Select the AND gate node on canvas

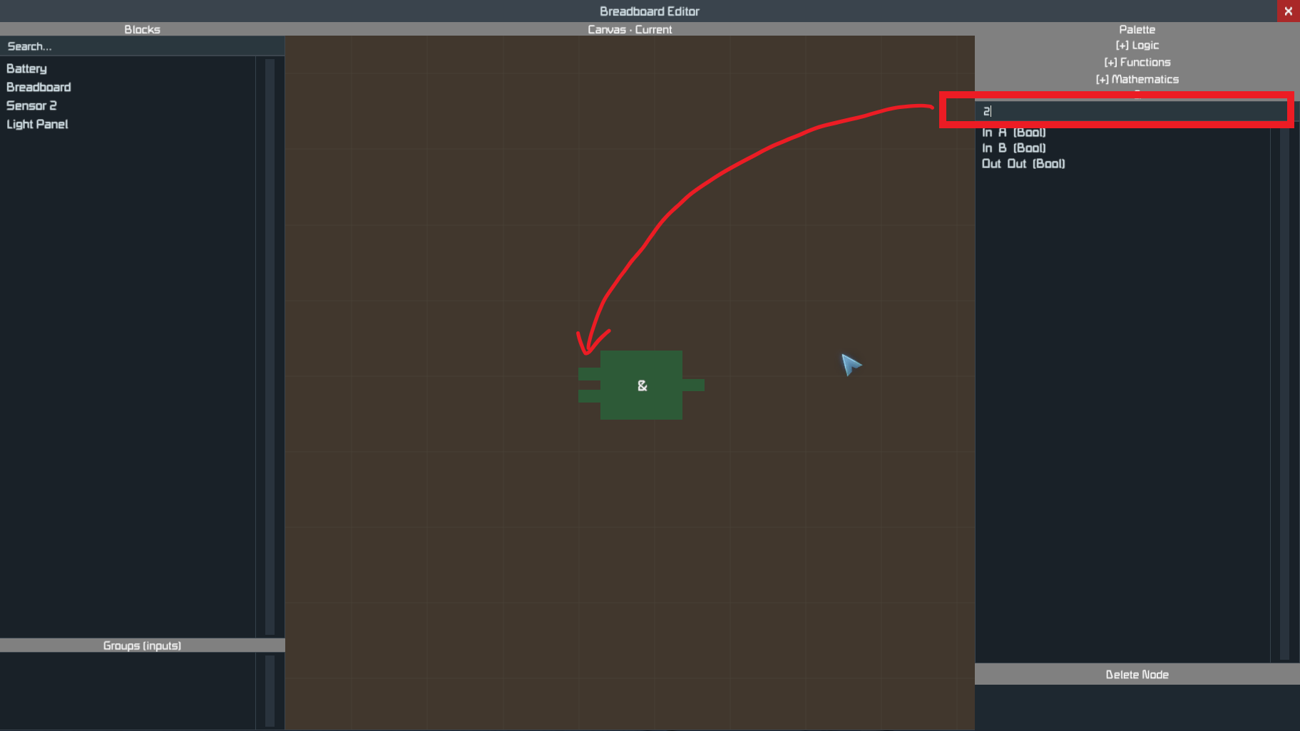click(641, 385)
